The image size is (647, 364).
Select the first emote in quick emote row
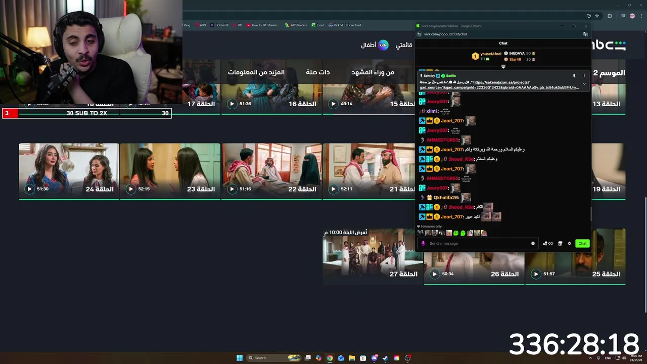click(420, 233)
